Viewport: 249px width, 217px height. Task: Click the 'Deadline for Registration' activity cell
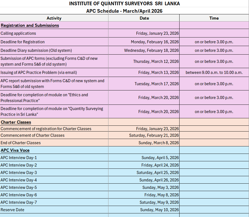(x=23, y=42)
